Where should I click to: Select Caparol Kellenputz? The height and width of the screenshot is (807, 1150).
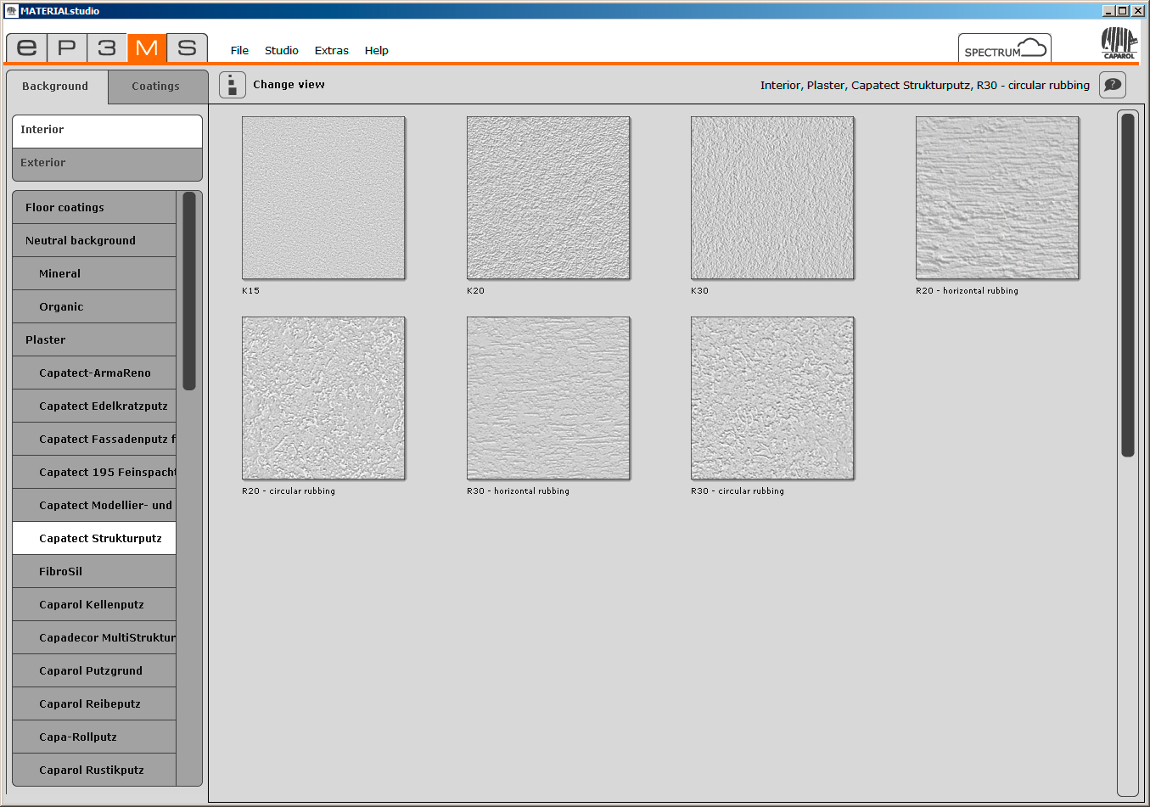tap(94, 604)
